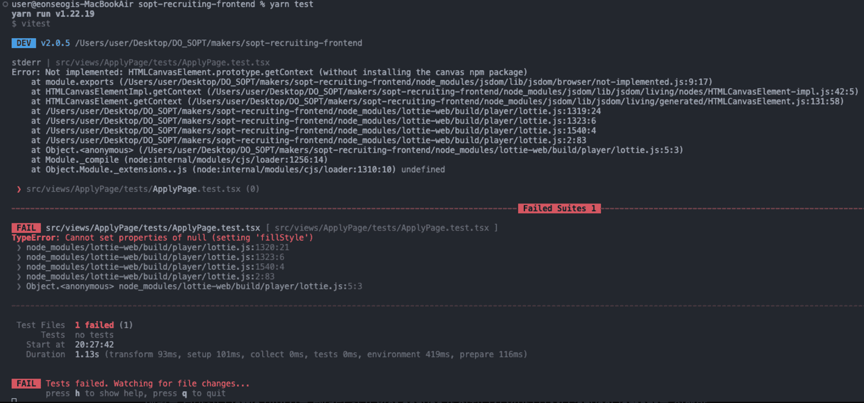This screenshot has width=864, height=403.
Task: Click the FAIL badge beside ApplyPage.test.tsx
Action: tap(26, 228)
